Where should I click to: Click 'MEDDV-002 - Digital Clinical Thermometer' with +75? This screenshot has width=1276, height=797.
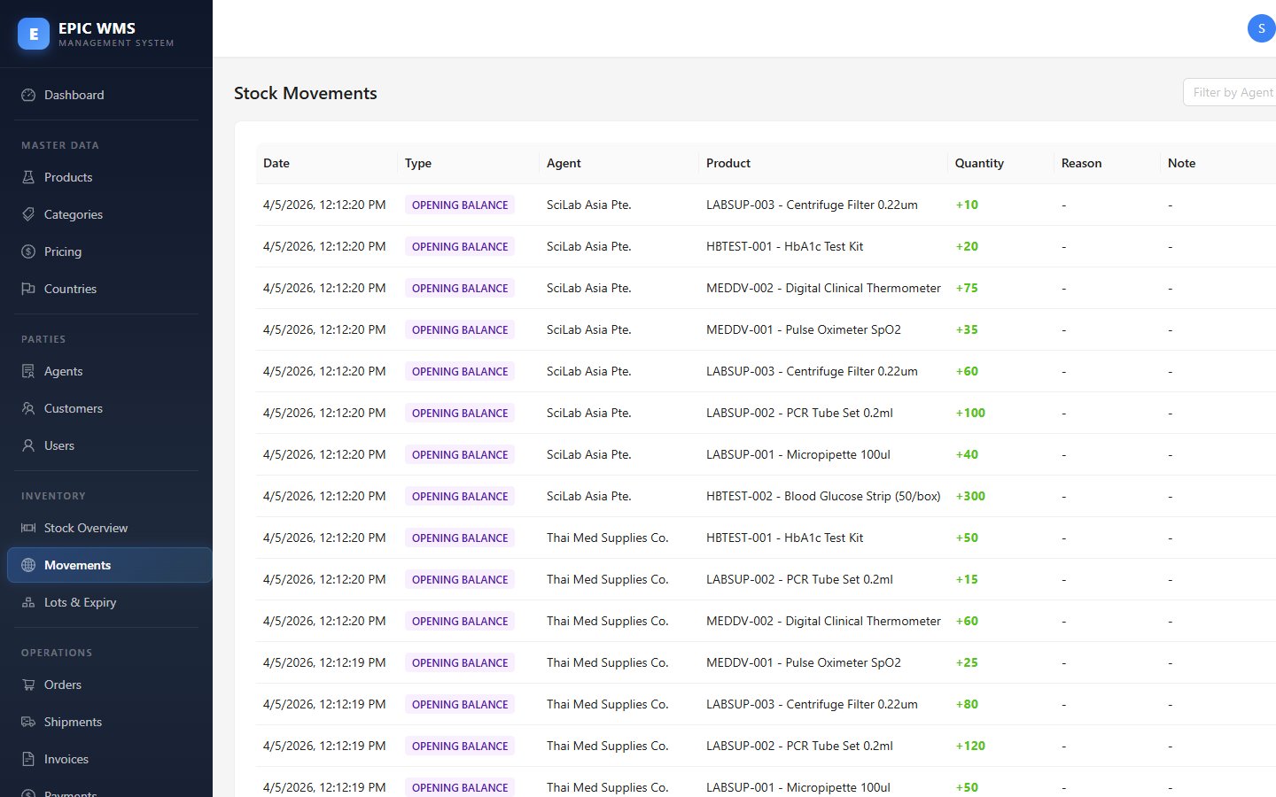(x=823, y=288)
